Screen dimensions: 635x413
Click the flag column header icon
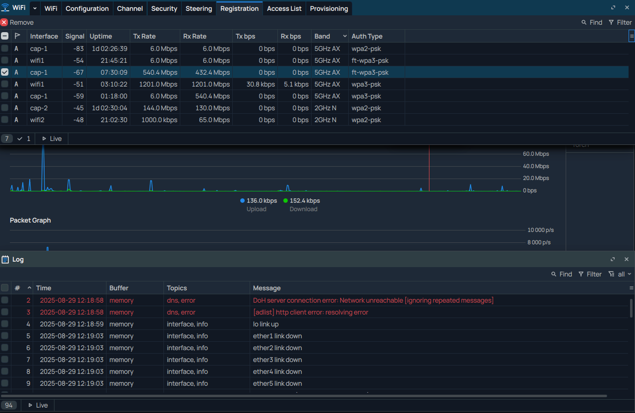coord(18,36)
